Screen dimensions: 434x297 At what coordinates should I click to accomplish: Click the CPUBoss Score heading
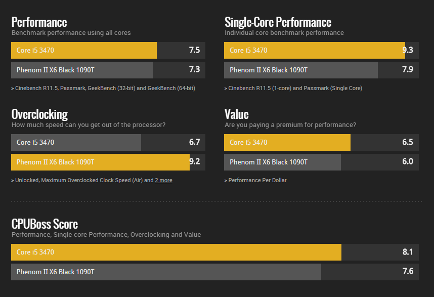coord(45,224)
